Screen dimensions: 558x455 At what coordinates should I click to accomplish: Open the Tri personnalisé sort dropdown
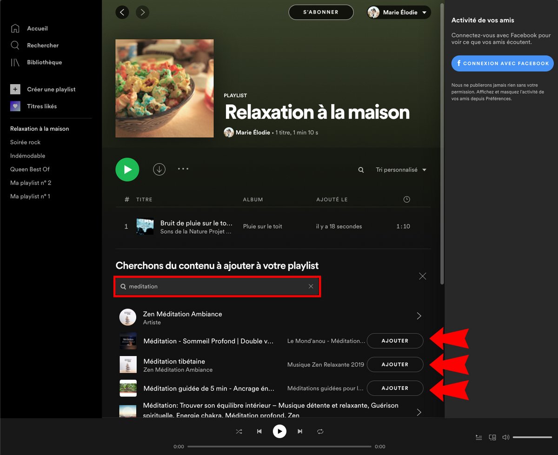401,170
